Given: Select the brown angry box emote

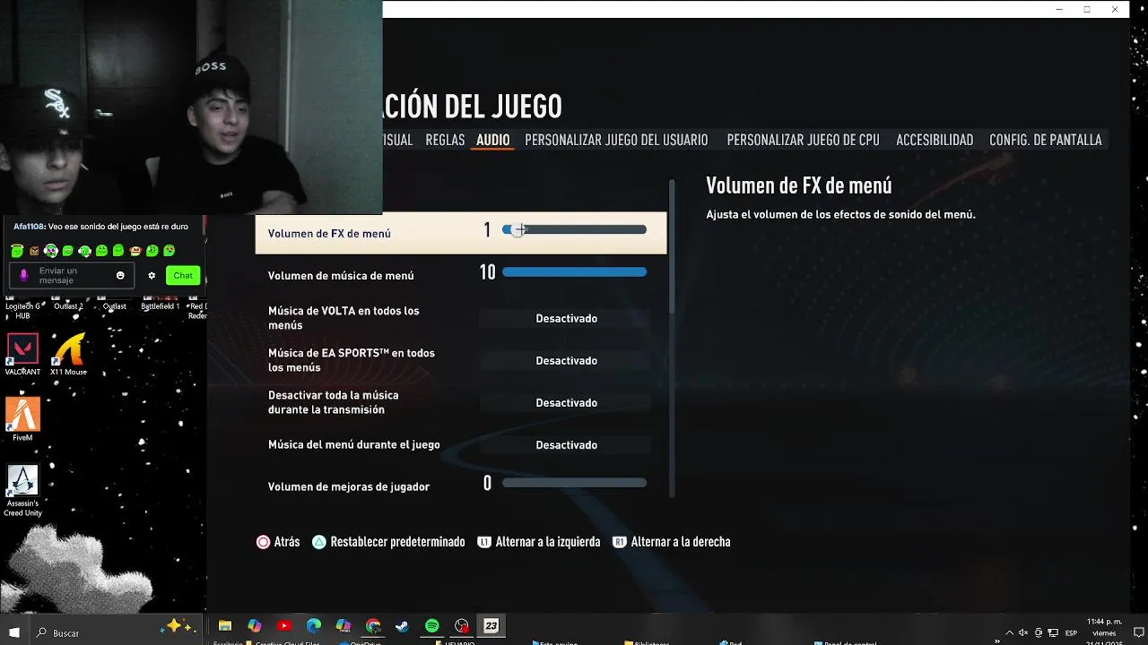Looking at the screenshot, I should point(34,251).
